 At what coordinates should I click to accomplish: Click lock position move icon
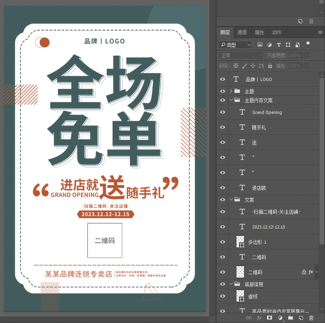click(253, 66)
